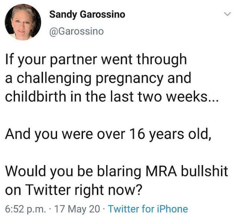234x219 pixels.
Task: Click the line 'on Twitter right now?'
Action: [x=73, y=190]
